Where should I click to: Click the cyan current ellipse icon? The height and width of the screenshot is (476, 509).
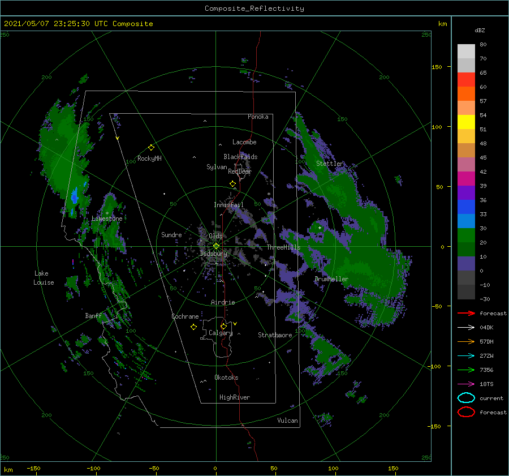pyautogui.click(x=466, y=398)
